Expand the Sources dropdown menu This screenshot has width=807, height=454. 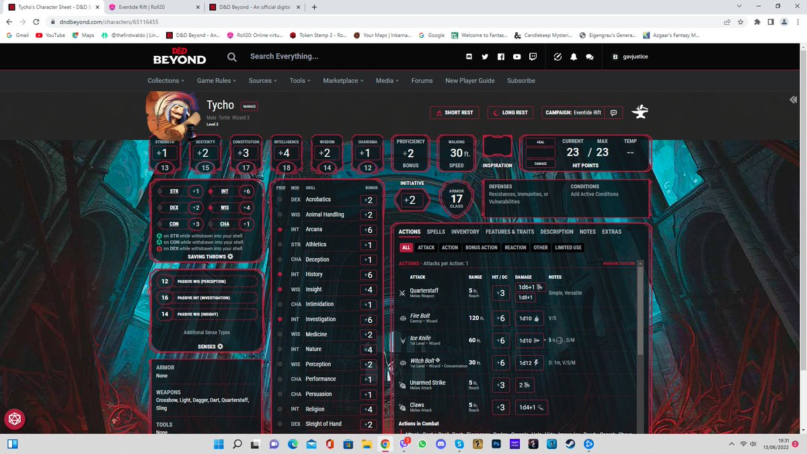(263, 81)
